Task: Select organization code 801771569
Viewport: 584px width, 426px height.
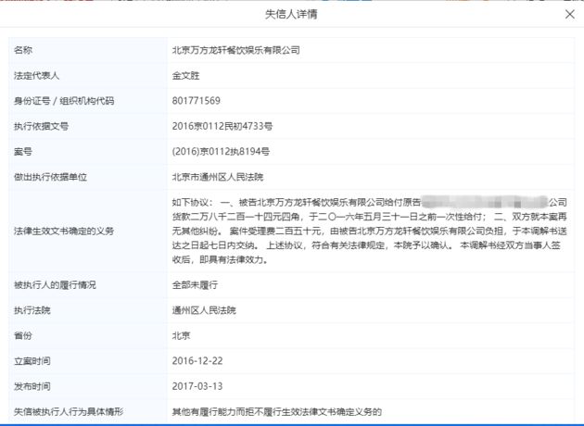Action: [x=197, y=101]
